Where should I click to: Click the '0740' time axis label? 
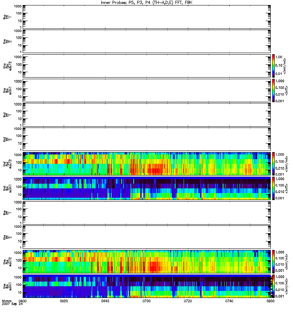tap(229, 301)
